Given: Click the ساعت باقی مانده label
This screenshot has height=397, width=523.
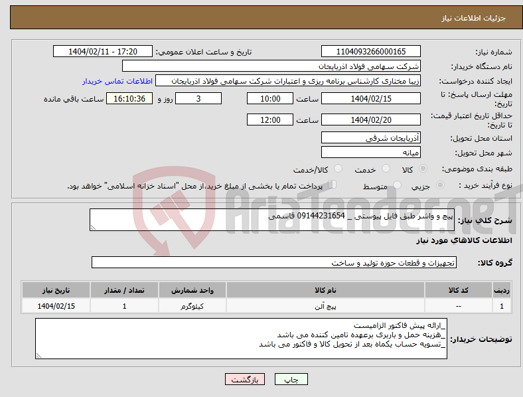Looking at the screenshot, I should click(74, 99).
